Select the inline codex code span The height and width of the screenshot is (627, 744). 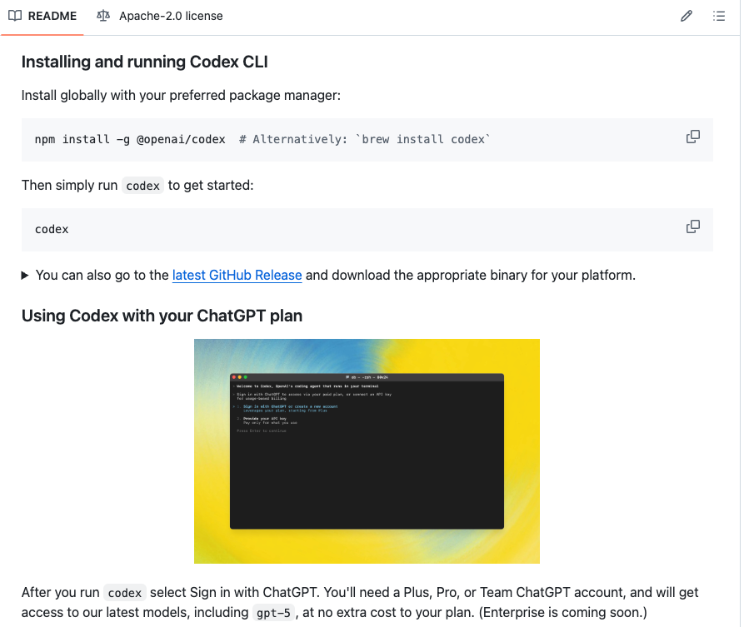142,185
